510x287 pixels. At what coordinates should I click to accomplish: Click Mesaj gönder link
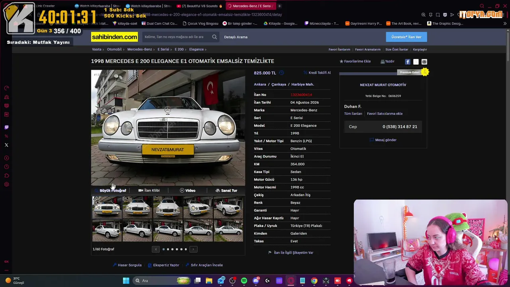pyautogui.click(x=383, y=140)
